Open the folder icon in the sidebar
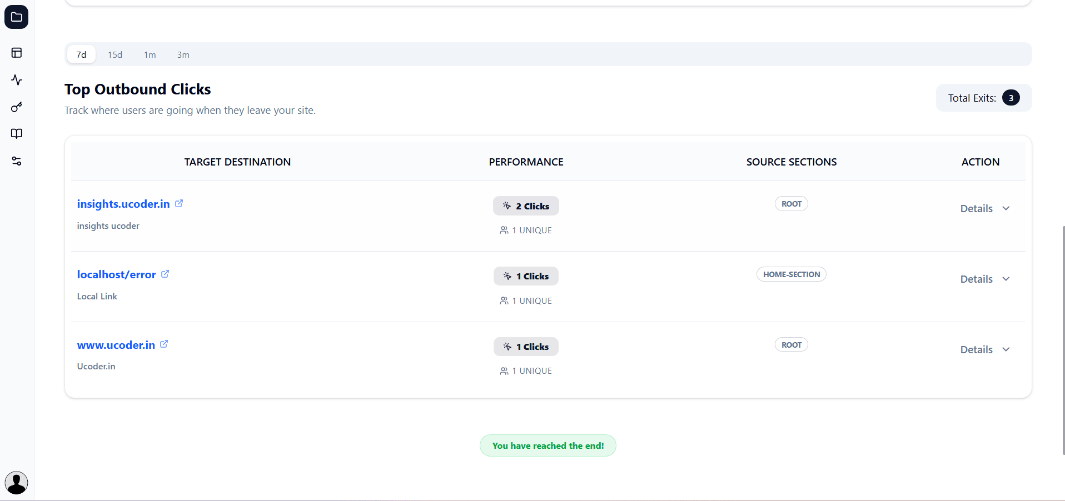The width and height of the screenshot is (1065, 501). point(17,17)
